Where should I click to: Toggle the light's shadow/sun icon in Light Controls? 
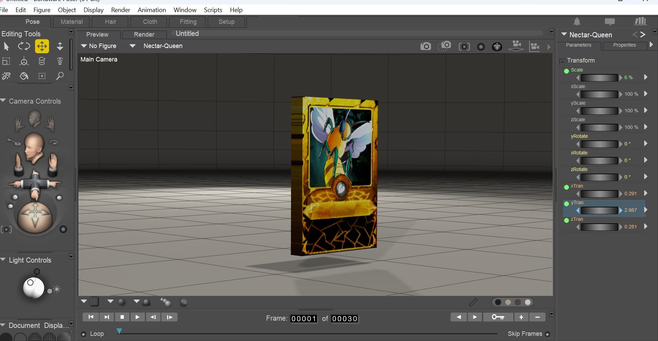[57, 289]
